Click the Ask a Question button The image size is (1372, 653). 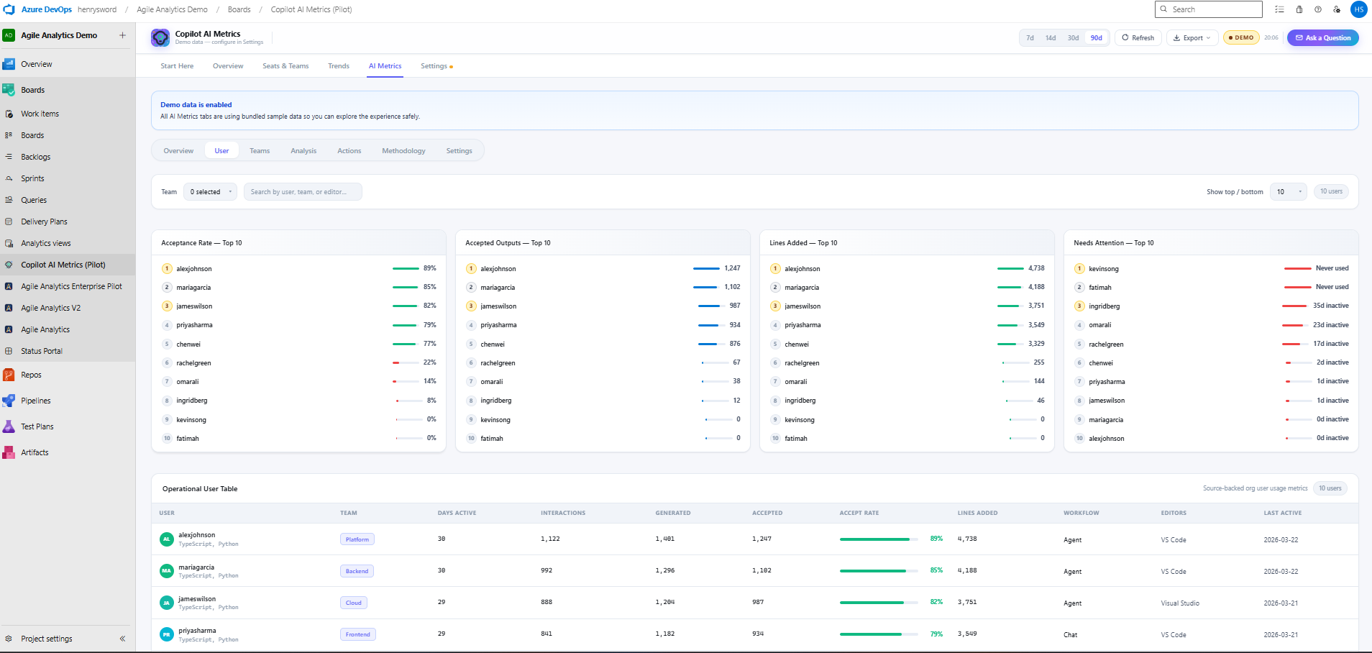click(x=1322, y=37)
